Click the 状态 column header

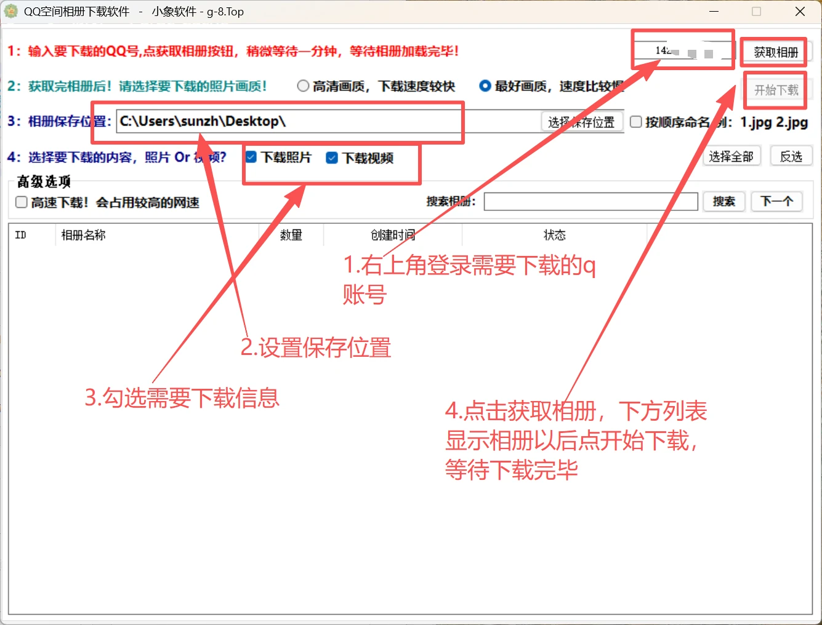[x=554, y=235]
